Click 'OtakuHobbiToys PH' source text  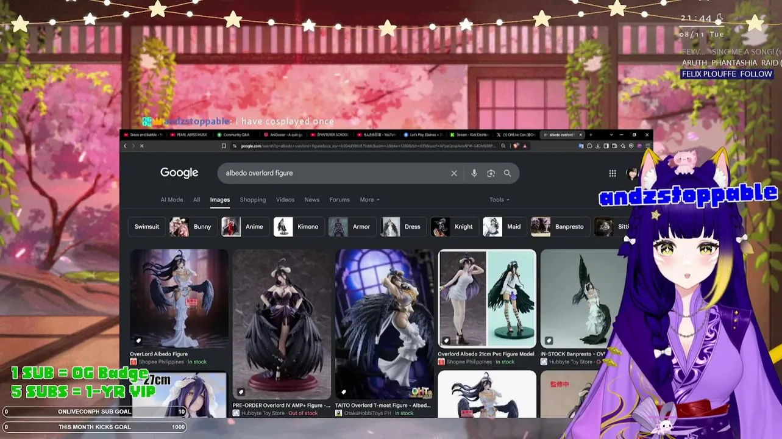tap(367, 413)
